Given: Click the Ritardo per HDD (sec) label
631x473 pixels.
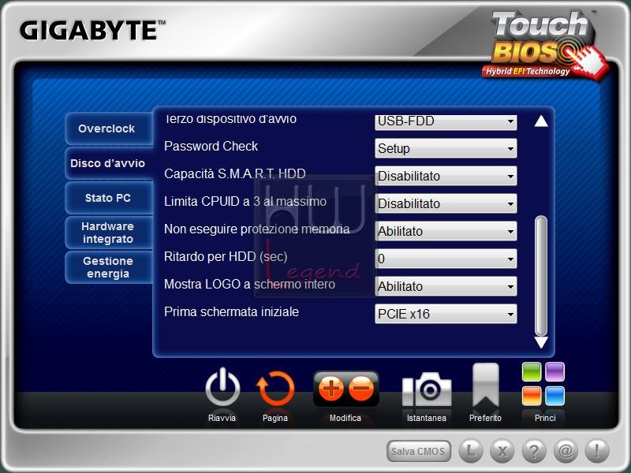Looking at the screenshot, I should click(226, 257).
